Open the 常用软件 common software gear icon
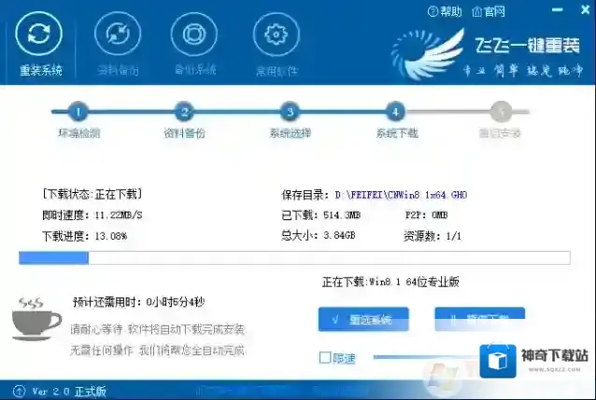The image size is (596, 400). (276, 35)
